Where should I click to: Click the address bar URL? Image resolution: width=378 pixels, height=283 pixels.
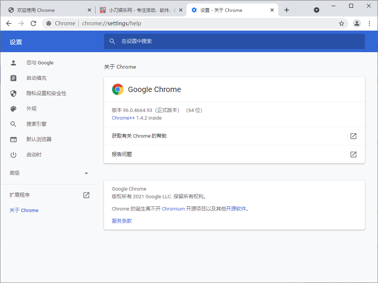coord(111,23)
